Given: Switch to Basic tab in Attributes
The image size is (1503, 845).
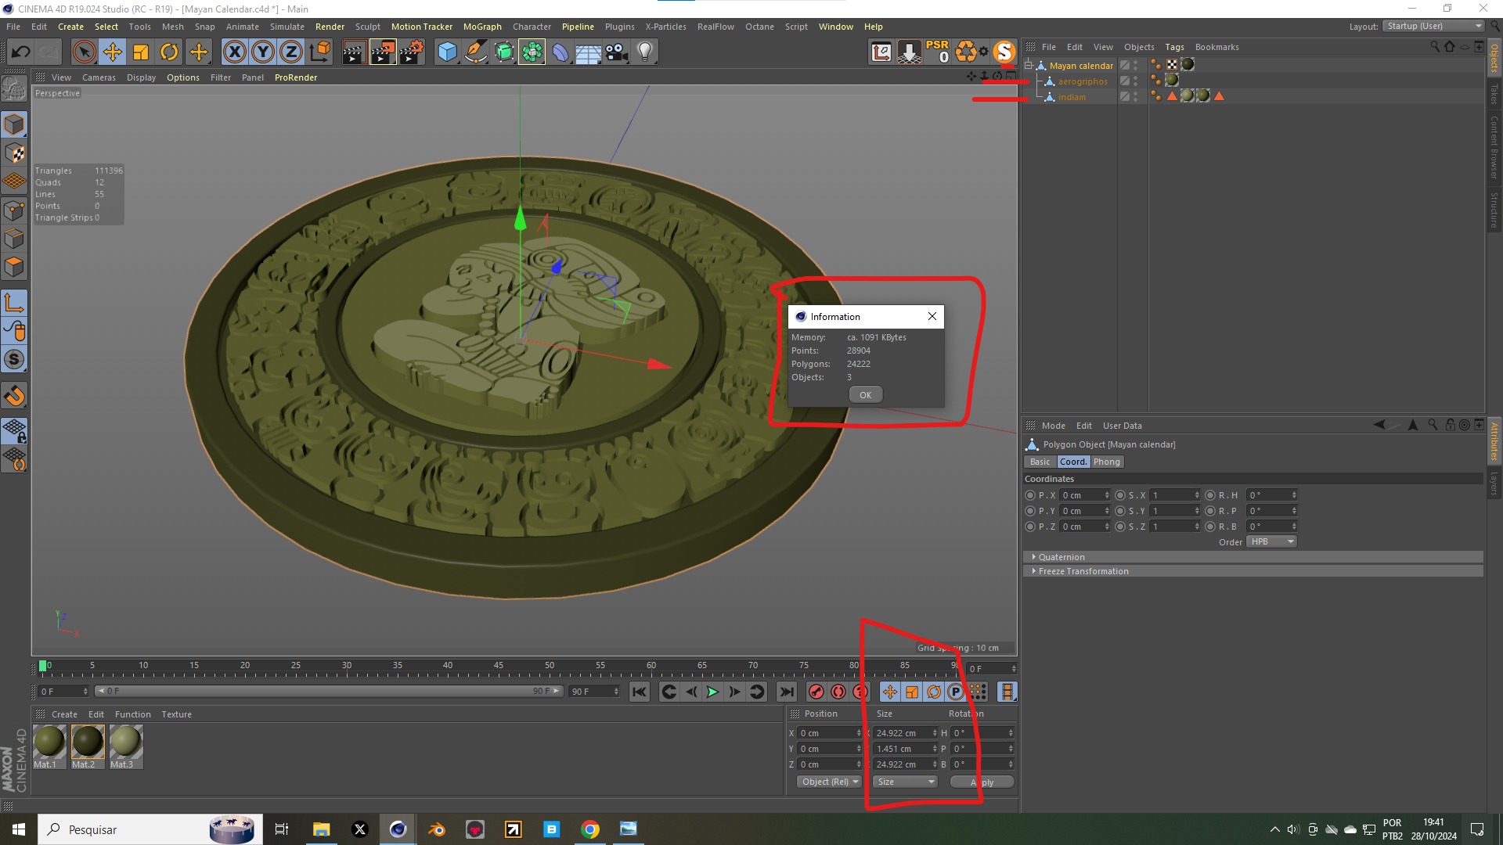Looking at the screenshot, I should 1040,462.
